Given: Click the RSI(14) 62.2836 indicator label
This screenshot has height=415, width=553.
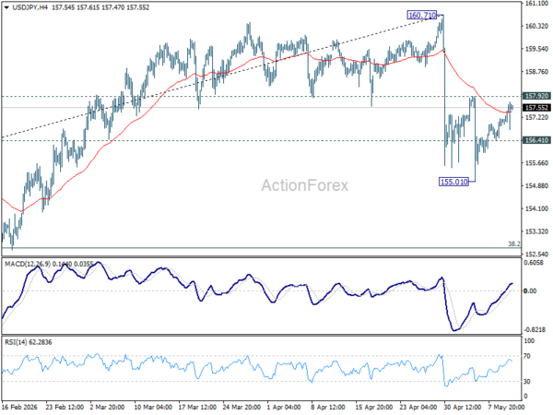Looking at the screenshot, I should [28, 342].
